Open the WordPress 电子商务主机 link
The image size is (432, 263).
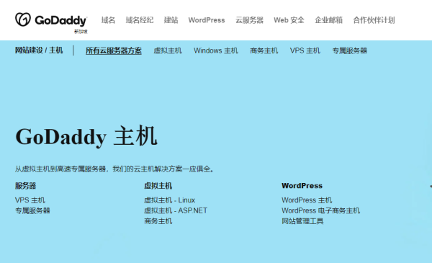[x=320, y=210]
